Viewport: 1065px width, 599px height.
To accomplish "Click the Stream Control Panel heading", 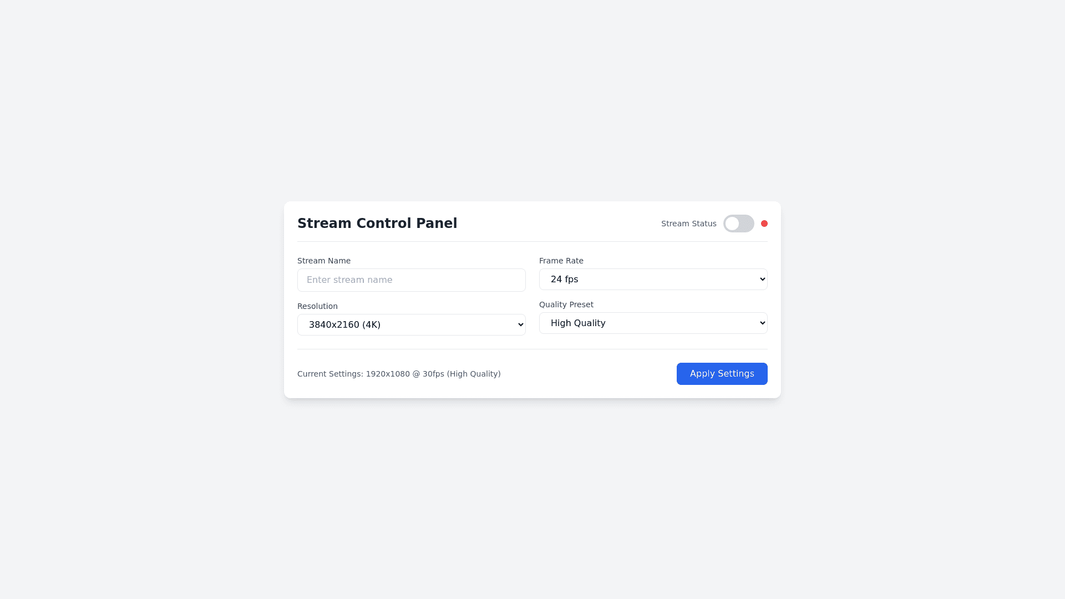I will pyautogui.click(x=377, y=224).
